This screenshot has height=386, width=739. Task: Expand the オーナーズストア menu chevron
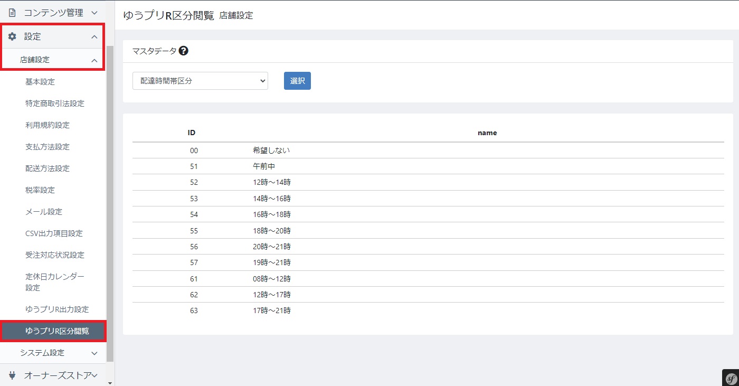(94, 375)
